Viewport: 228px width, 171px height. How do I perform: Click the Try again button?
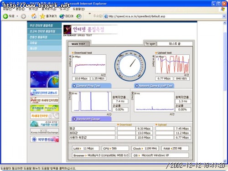coord(150,44)
